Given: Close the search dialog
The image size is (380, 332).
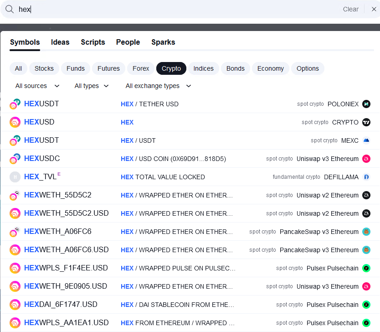Looking at the screenshot, I should [x=374, y=9].
